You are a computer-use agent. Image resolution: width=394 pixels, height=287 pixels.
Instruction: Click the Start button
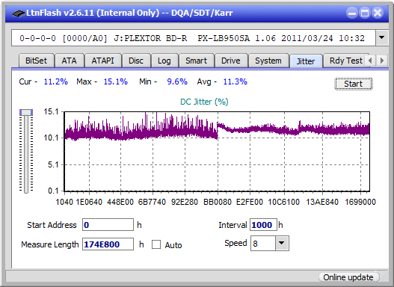pyautogui.click(x=354, y=84)
